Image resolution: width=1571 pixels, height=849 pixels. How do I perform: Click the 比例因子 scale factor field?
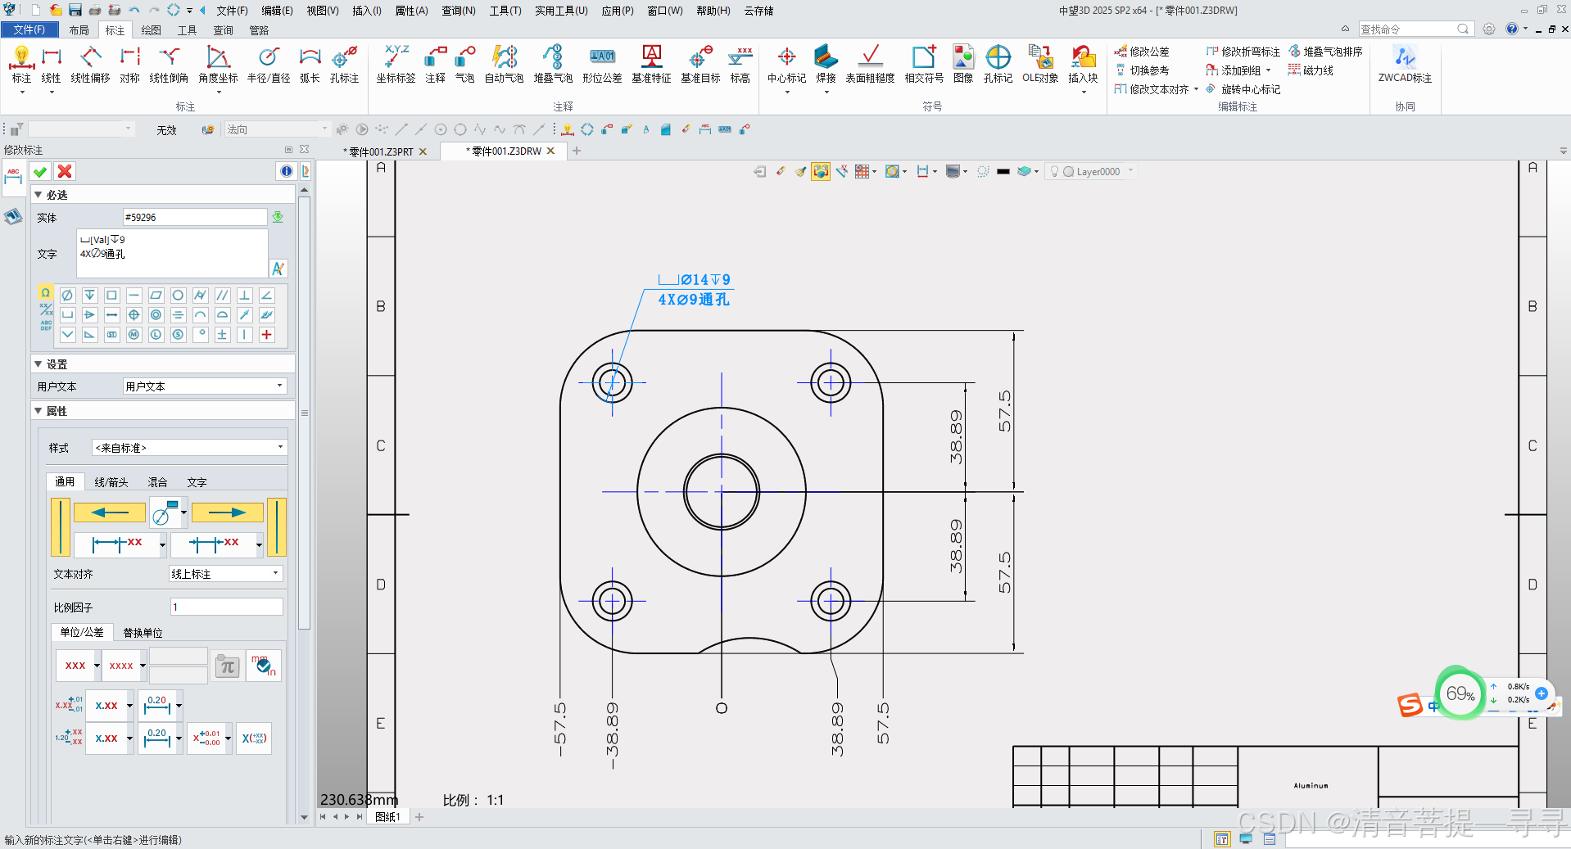click(227, 607)
